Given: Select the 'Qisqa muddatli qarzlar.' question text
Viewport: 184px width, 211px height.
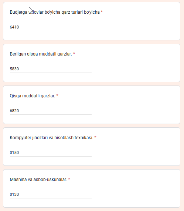Looking at the screenshot, I should coord(33,96).
